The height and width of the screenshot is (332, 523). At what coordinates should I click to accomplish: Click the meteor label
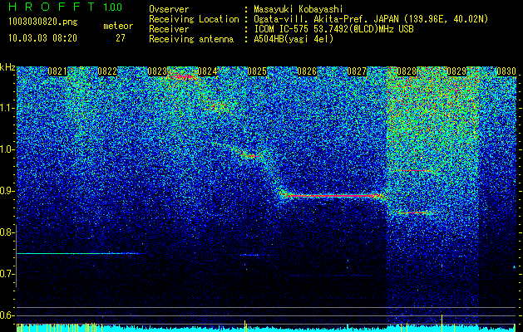pyautogui.click(x=118, y=26)
